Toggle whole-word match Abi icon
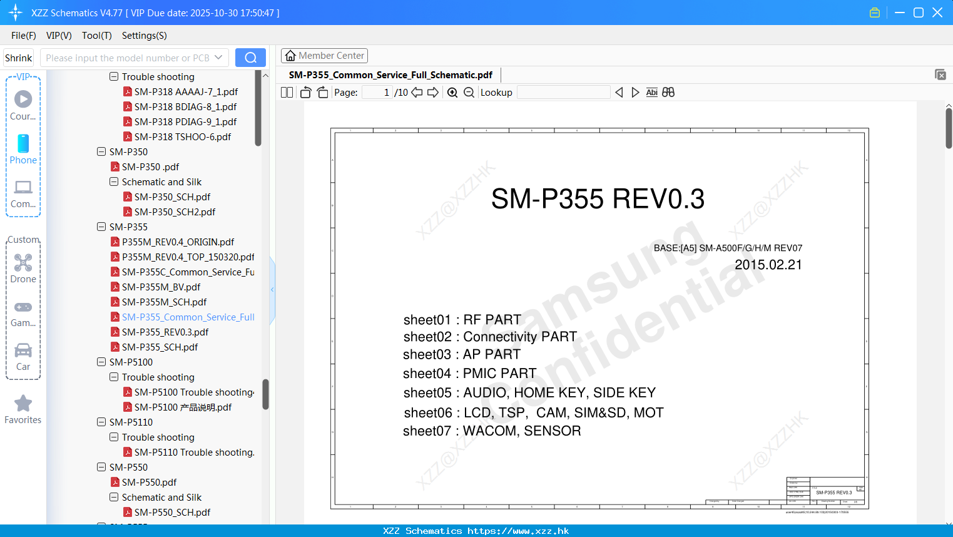 click(651, 93)
